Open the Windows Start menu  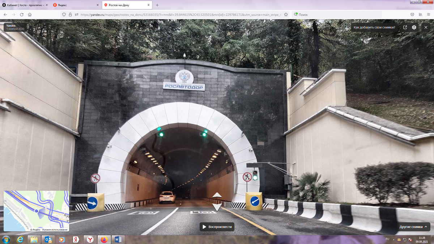point(6,240)
